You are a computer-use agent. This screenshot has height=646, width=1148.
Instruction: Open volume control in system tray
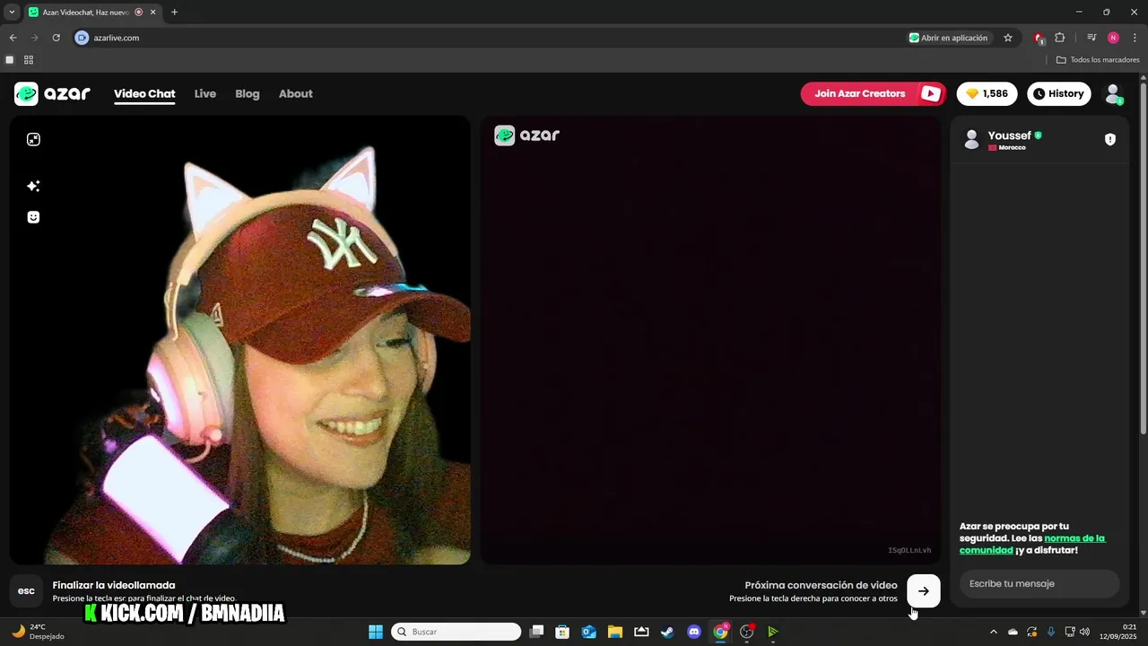tap(1085, 632)
